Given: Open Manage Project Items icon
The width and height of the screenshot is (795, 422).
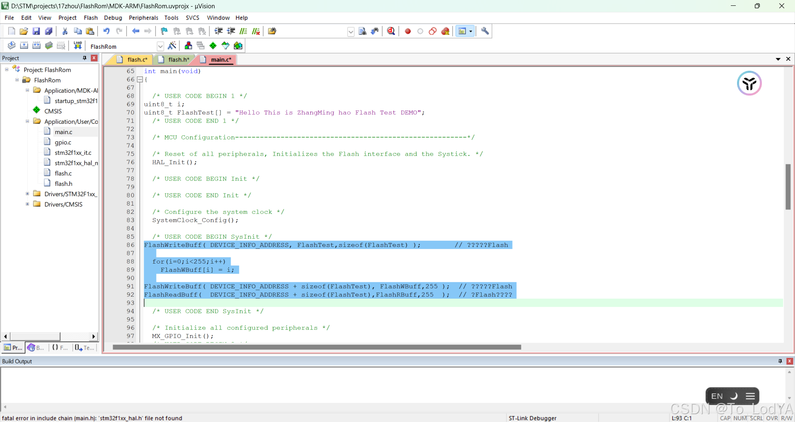Looking at the screenshot, I should click(x=188, y=46).
